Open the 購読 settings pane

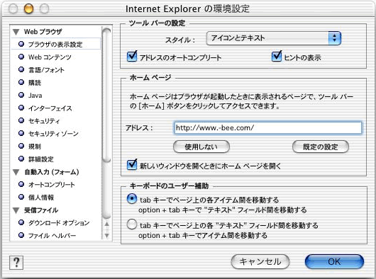tap(35, 83)
